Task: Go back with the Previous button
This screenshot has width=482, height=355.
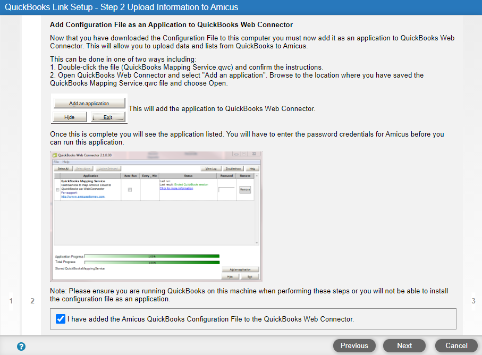Action: click(354, 346)
